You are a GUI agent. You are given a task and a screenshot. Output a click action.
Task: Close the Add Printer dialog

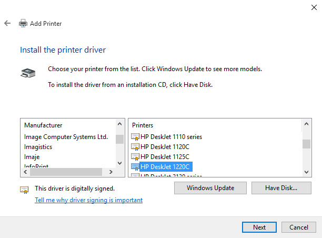click(314, 7)
